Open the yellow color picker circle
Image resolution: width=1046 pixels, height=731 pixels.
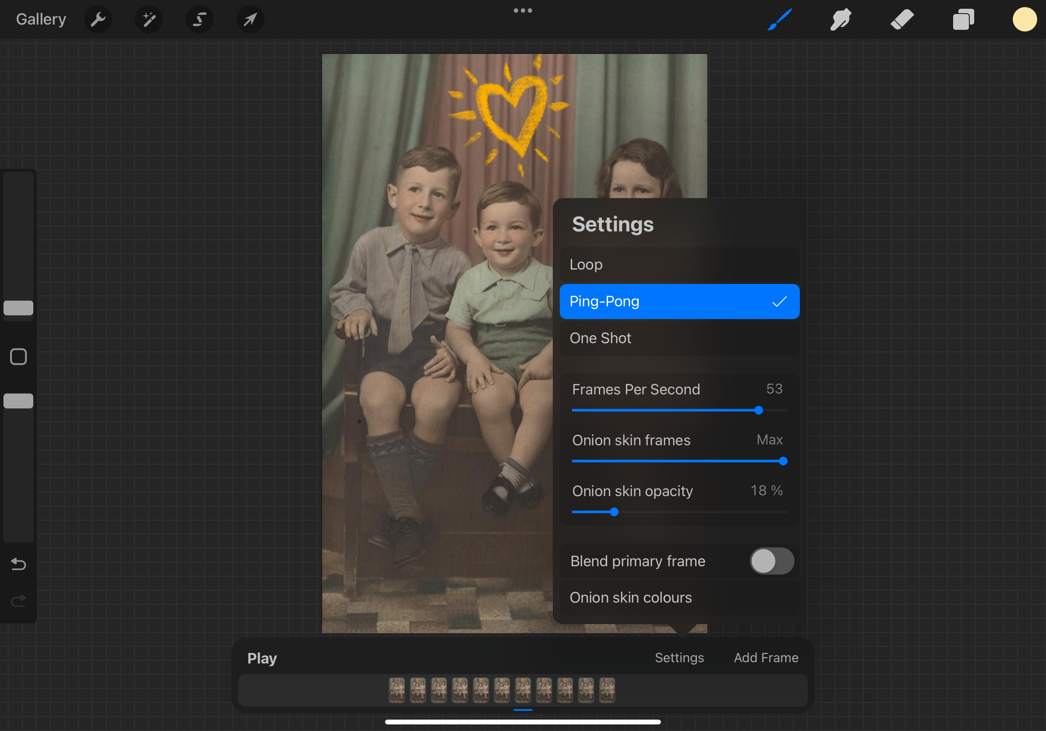point(1024,20)
